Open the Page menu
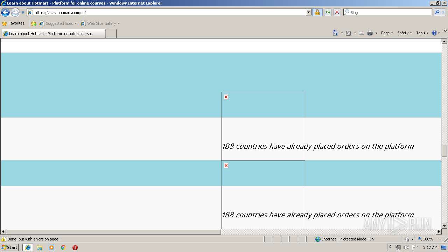Viewport: 448px width, 252px height. (x=387, y=33)
